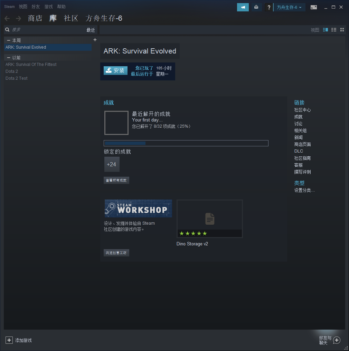The height and width of the screenshot is (351, 349).
Task: Click the announcements megaphone icon
Action: (x=243, y=7)
